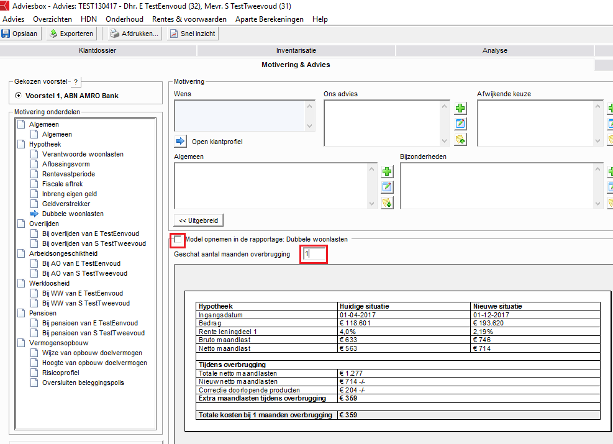Open the Aparte Berekeningen menu
Screen dimensions: 613x444
(x=270, y=19)
